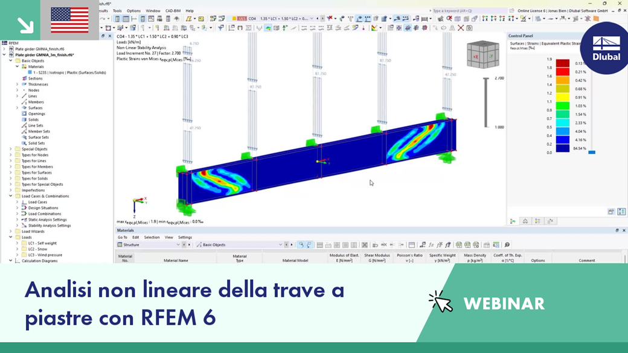Click the red 1.9 color swatch in the legend
This screenshot has height=353, width=628.
[x=563, y=62]
